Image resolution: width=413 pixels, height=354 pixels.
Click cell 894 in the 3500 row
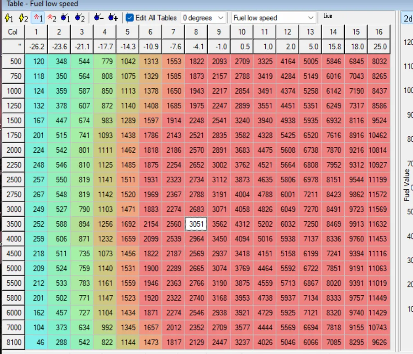(x=82, y=224)
